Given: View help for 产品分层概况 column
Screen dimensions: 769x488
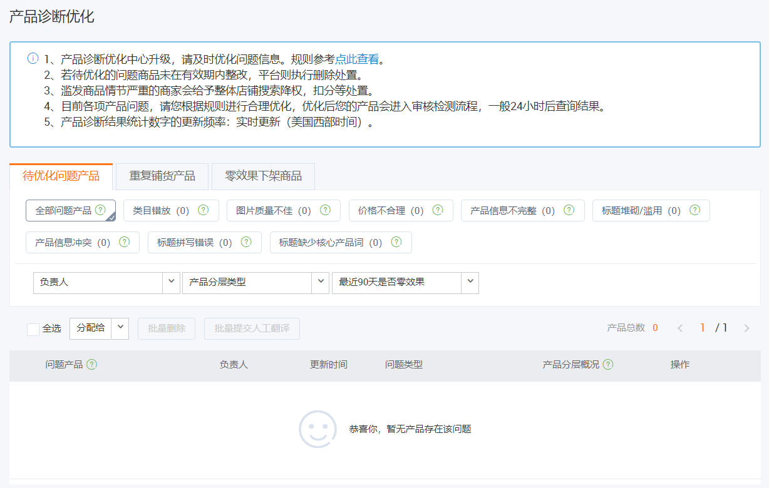Looking at the screenshot, I should tap(607, 364).
